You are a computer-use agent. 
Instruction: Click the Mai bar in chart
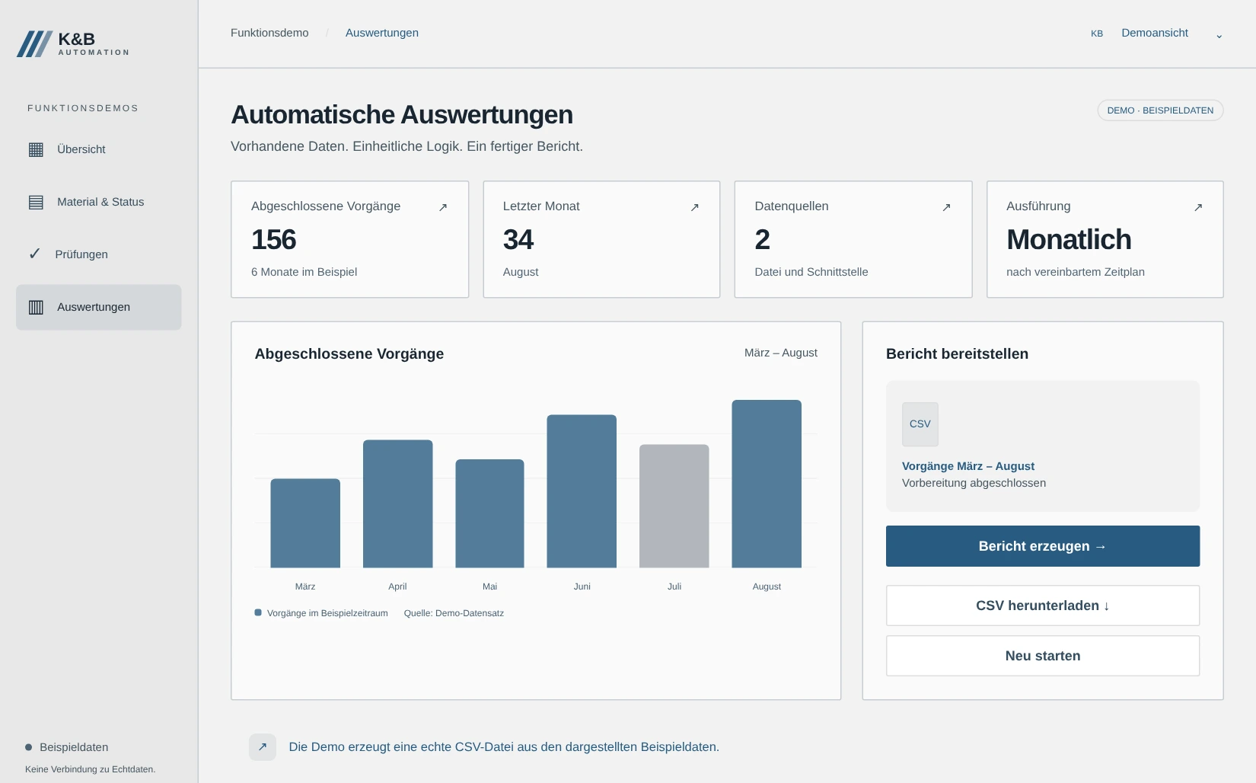point(489,513)
